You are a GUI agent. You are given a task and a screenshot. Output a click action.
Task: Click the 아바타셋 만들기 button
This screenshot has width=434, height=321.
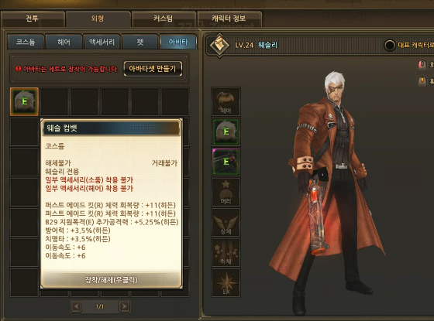click(x=153, y=69)
